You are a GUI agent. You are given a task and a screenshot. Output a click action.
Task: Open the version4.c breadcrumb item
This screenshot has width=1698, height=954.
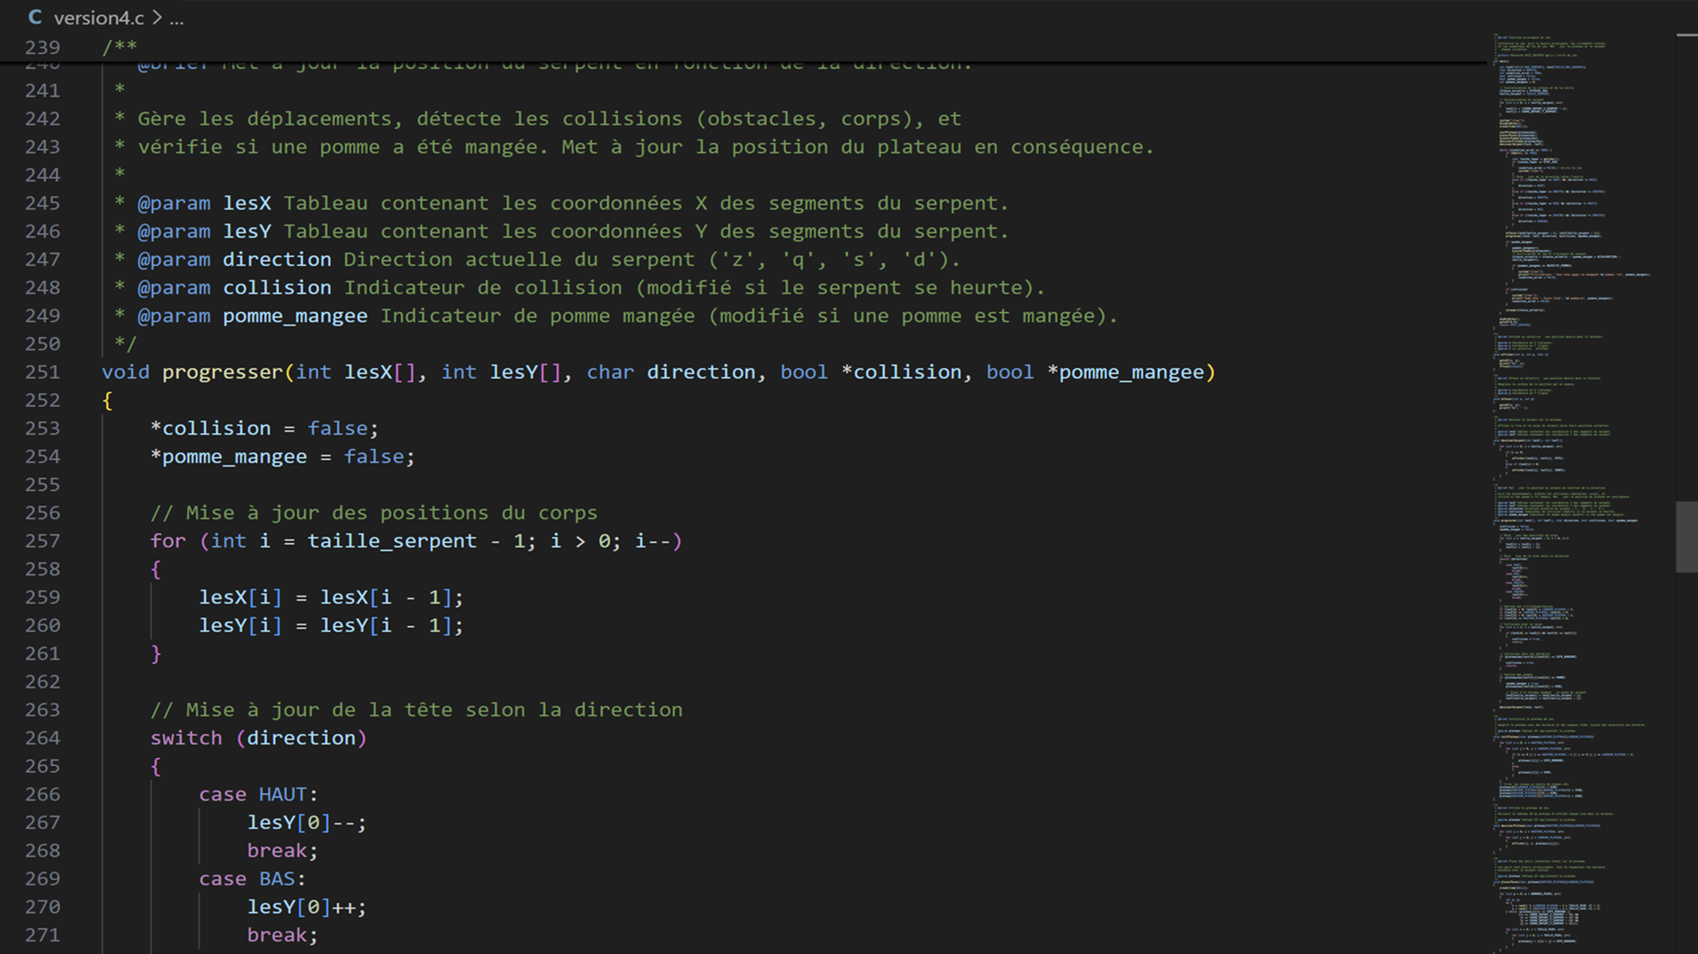coord(98,18)
